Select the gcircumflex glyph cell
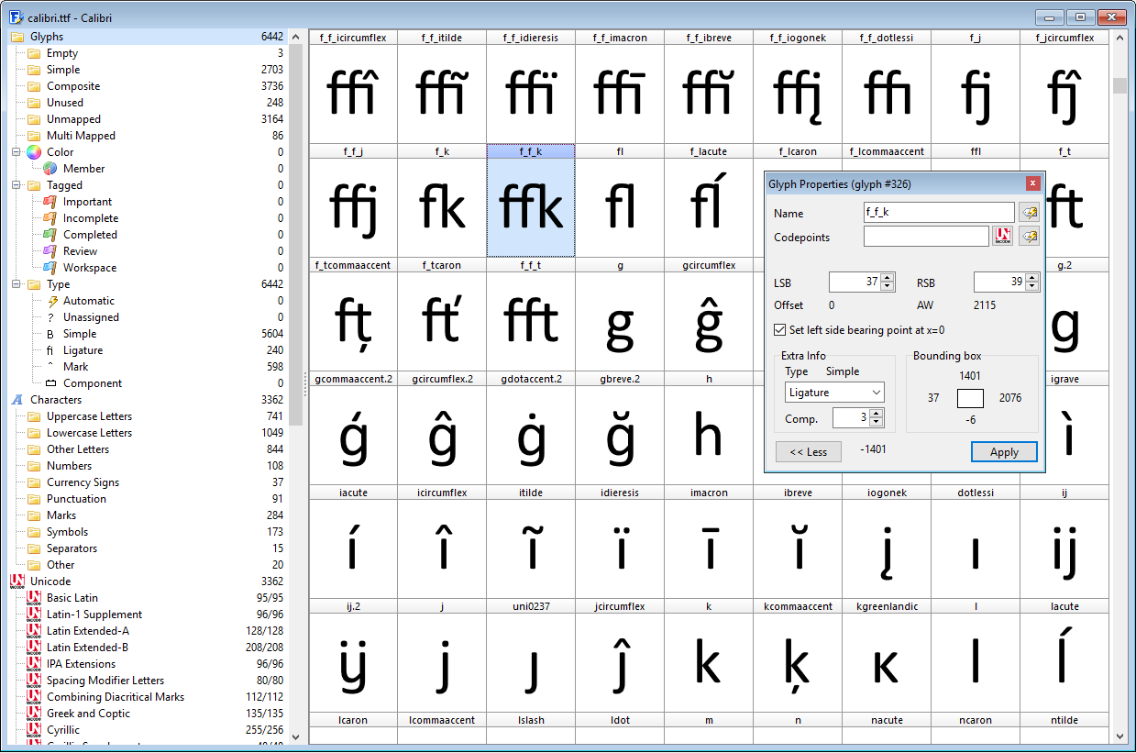Viewport: 1136px width, 753px height. tap(709, 315)
